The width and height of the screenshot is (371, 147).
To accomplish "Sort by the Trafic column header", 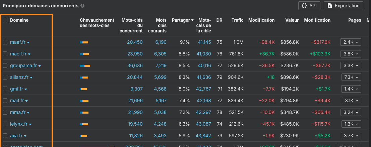I will 237,20.
